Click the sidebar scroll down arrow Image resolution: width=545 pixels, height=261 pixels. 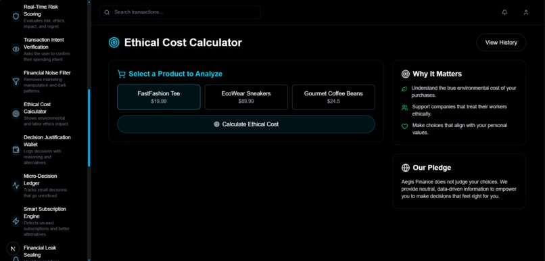pos(89,260)
